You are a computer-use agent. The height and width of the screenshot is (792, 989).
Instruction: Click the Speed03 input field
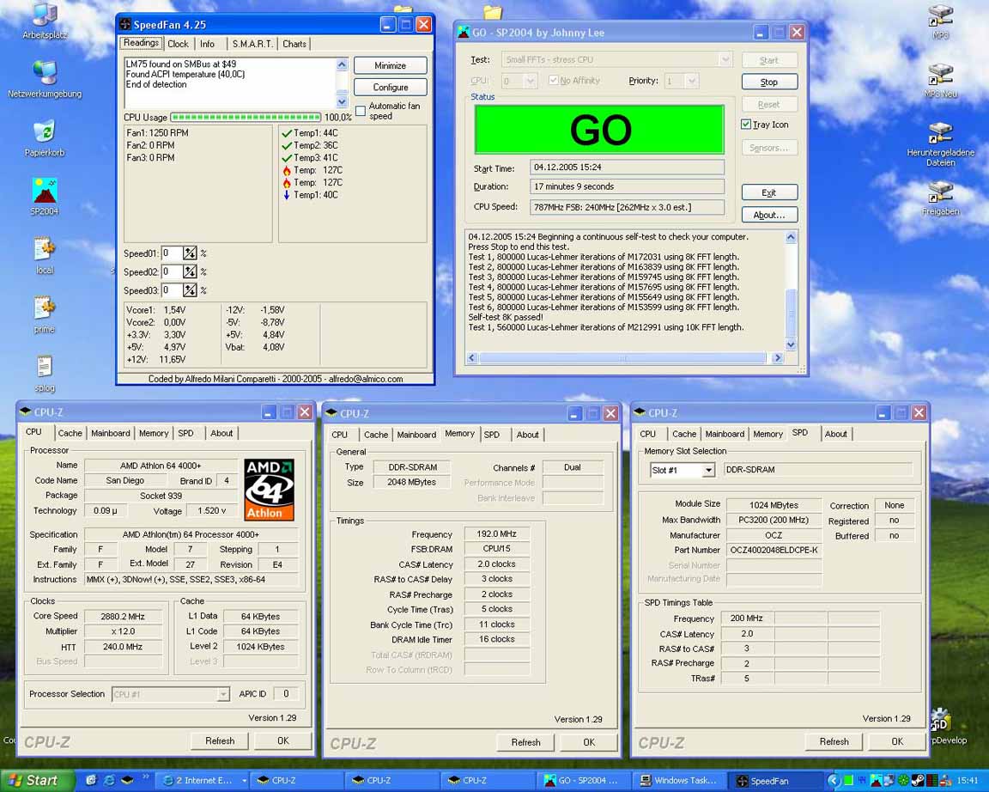click(171, 290)
